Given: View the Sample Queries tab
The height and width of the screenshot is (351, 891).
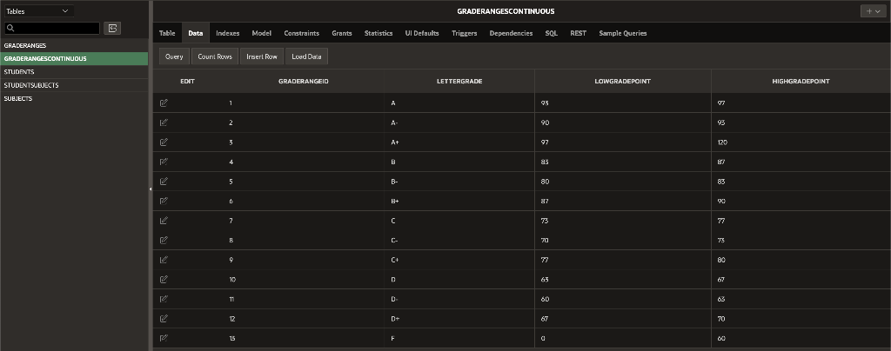Looking at the screenshot, I should pyautogui.click(x=623, y=33).
